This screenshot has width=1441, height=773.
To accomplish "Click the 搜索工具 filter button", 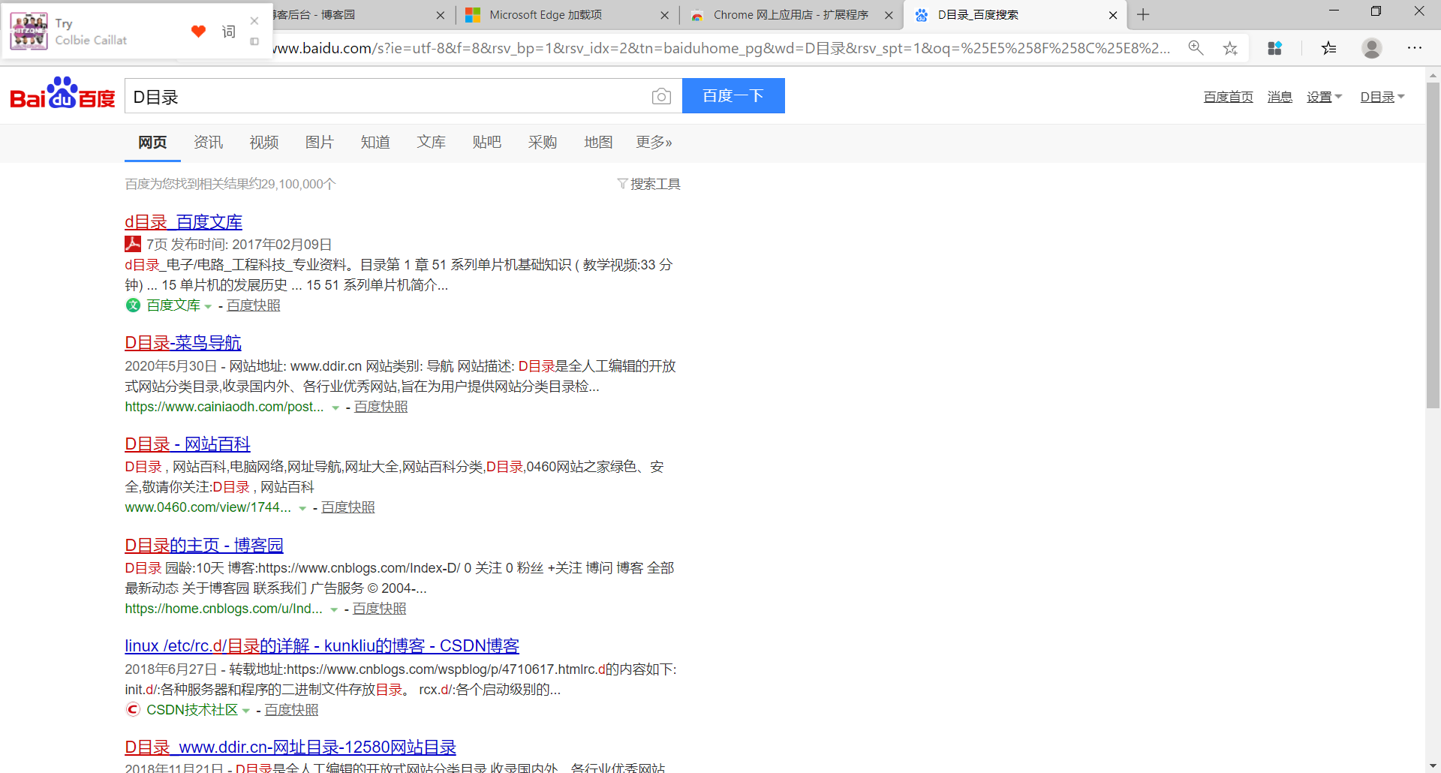I will pos(649,184).
